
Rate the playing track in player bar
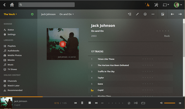[116, 103]
